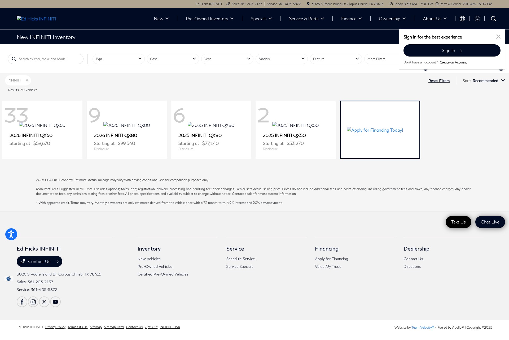Expand the Models filter dropdown
509x340 pixels.
(x=282, y=59)
